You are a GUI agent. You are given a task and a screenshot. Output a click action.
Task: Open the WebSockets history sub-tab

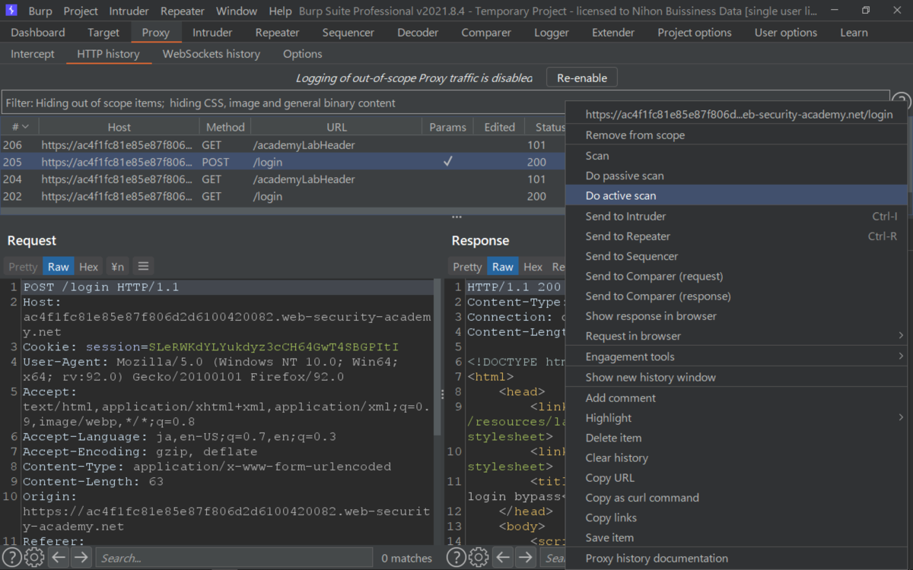(212, 54)
